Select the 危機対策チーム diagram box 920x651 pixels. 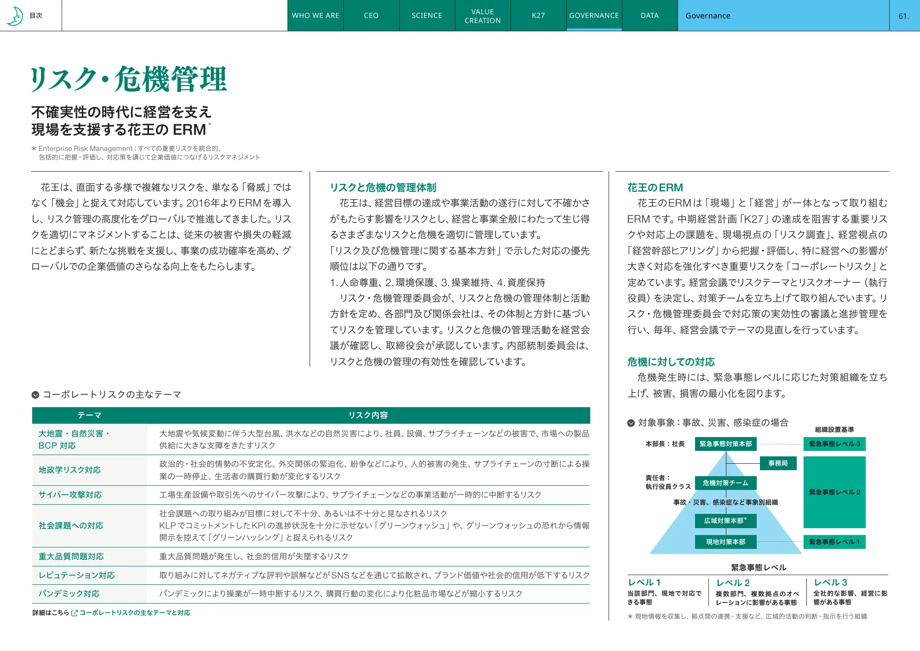(725, 483)
